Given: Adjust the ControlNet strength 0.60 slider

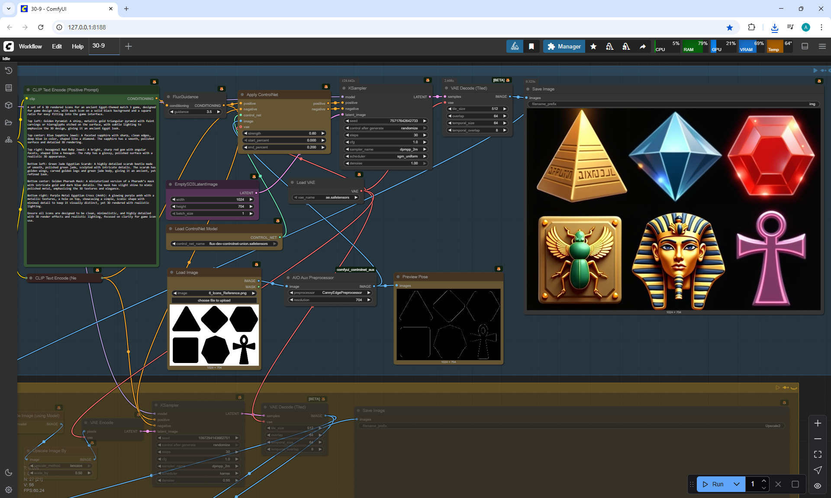Looking at the screenshot, I should pos(284,133).
